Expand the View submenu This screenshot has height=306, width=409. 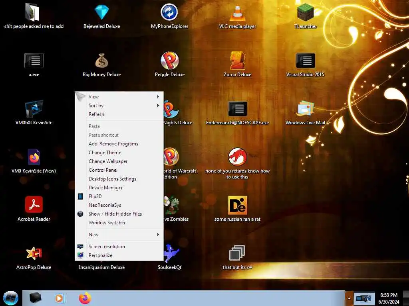[x=119, y=97]
